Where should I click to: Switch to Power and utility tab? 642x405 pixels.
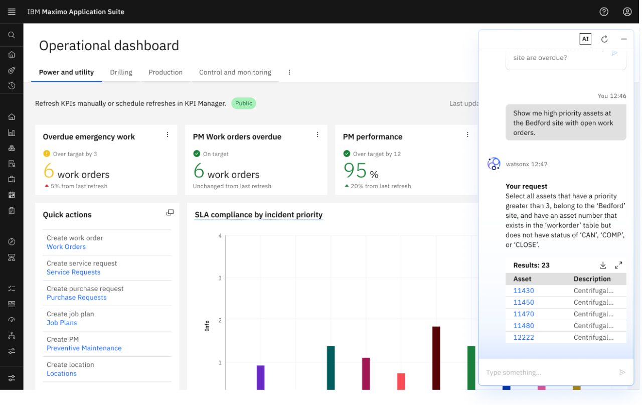pyautogui.click(x=66, y=72)
